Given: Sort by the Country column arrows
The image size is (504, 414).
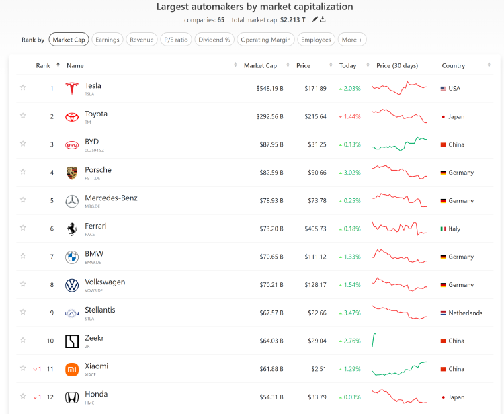Looking at the screenshot, I should coord(489,65).
